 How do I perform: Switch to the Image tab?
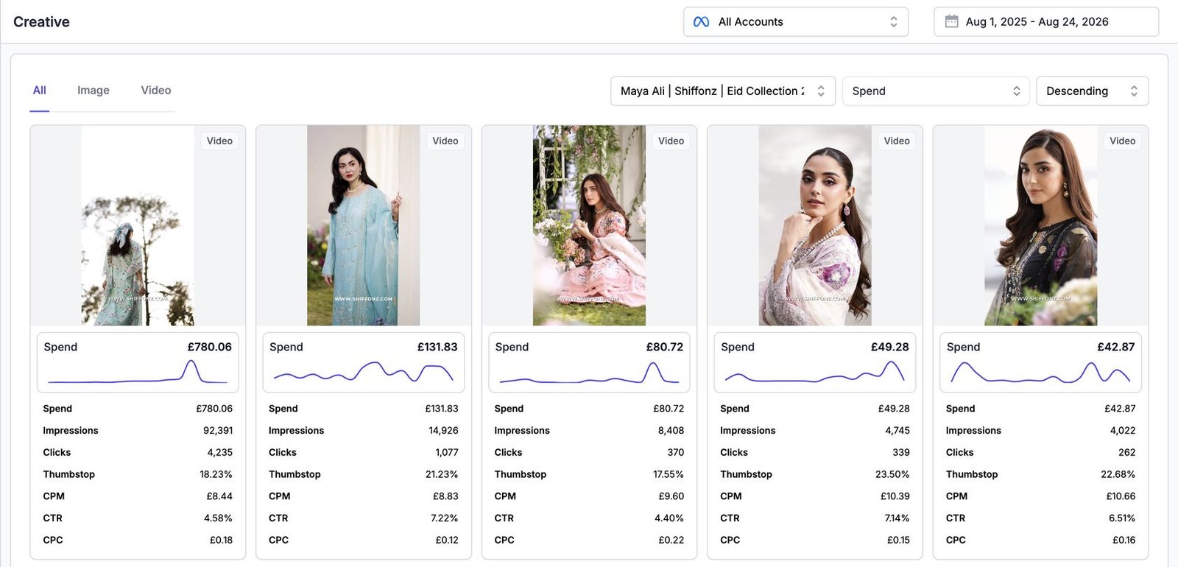coord(94,91)
